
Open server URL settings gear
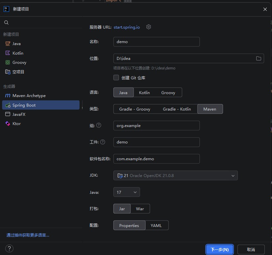click(148, 27)
